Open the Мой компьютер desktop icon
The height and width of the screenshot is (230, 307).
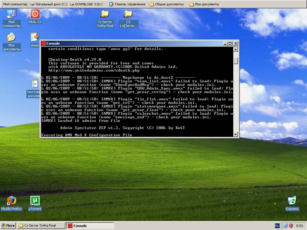coord(12,18)
